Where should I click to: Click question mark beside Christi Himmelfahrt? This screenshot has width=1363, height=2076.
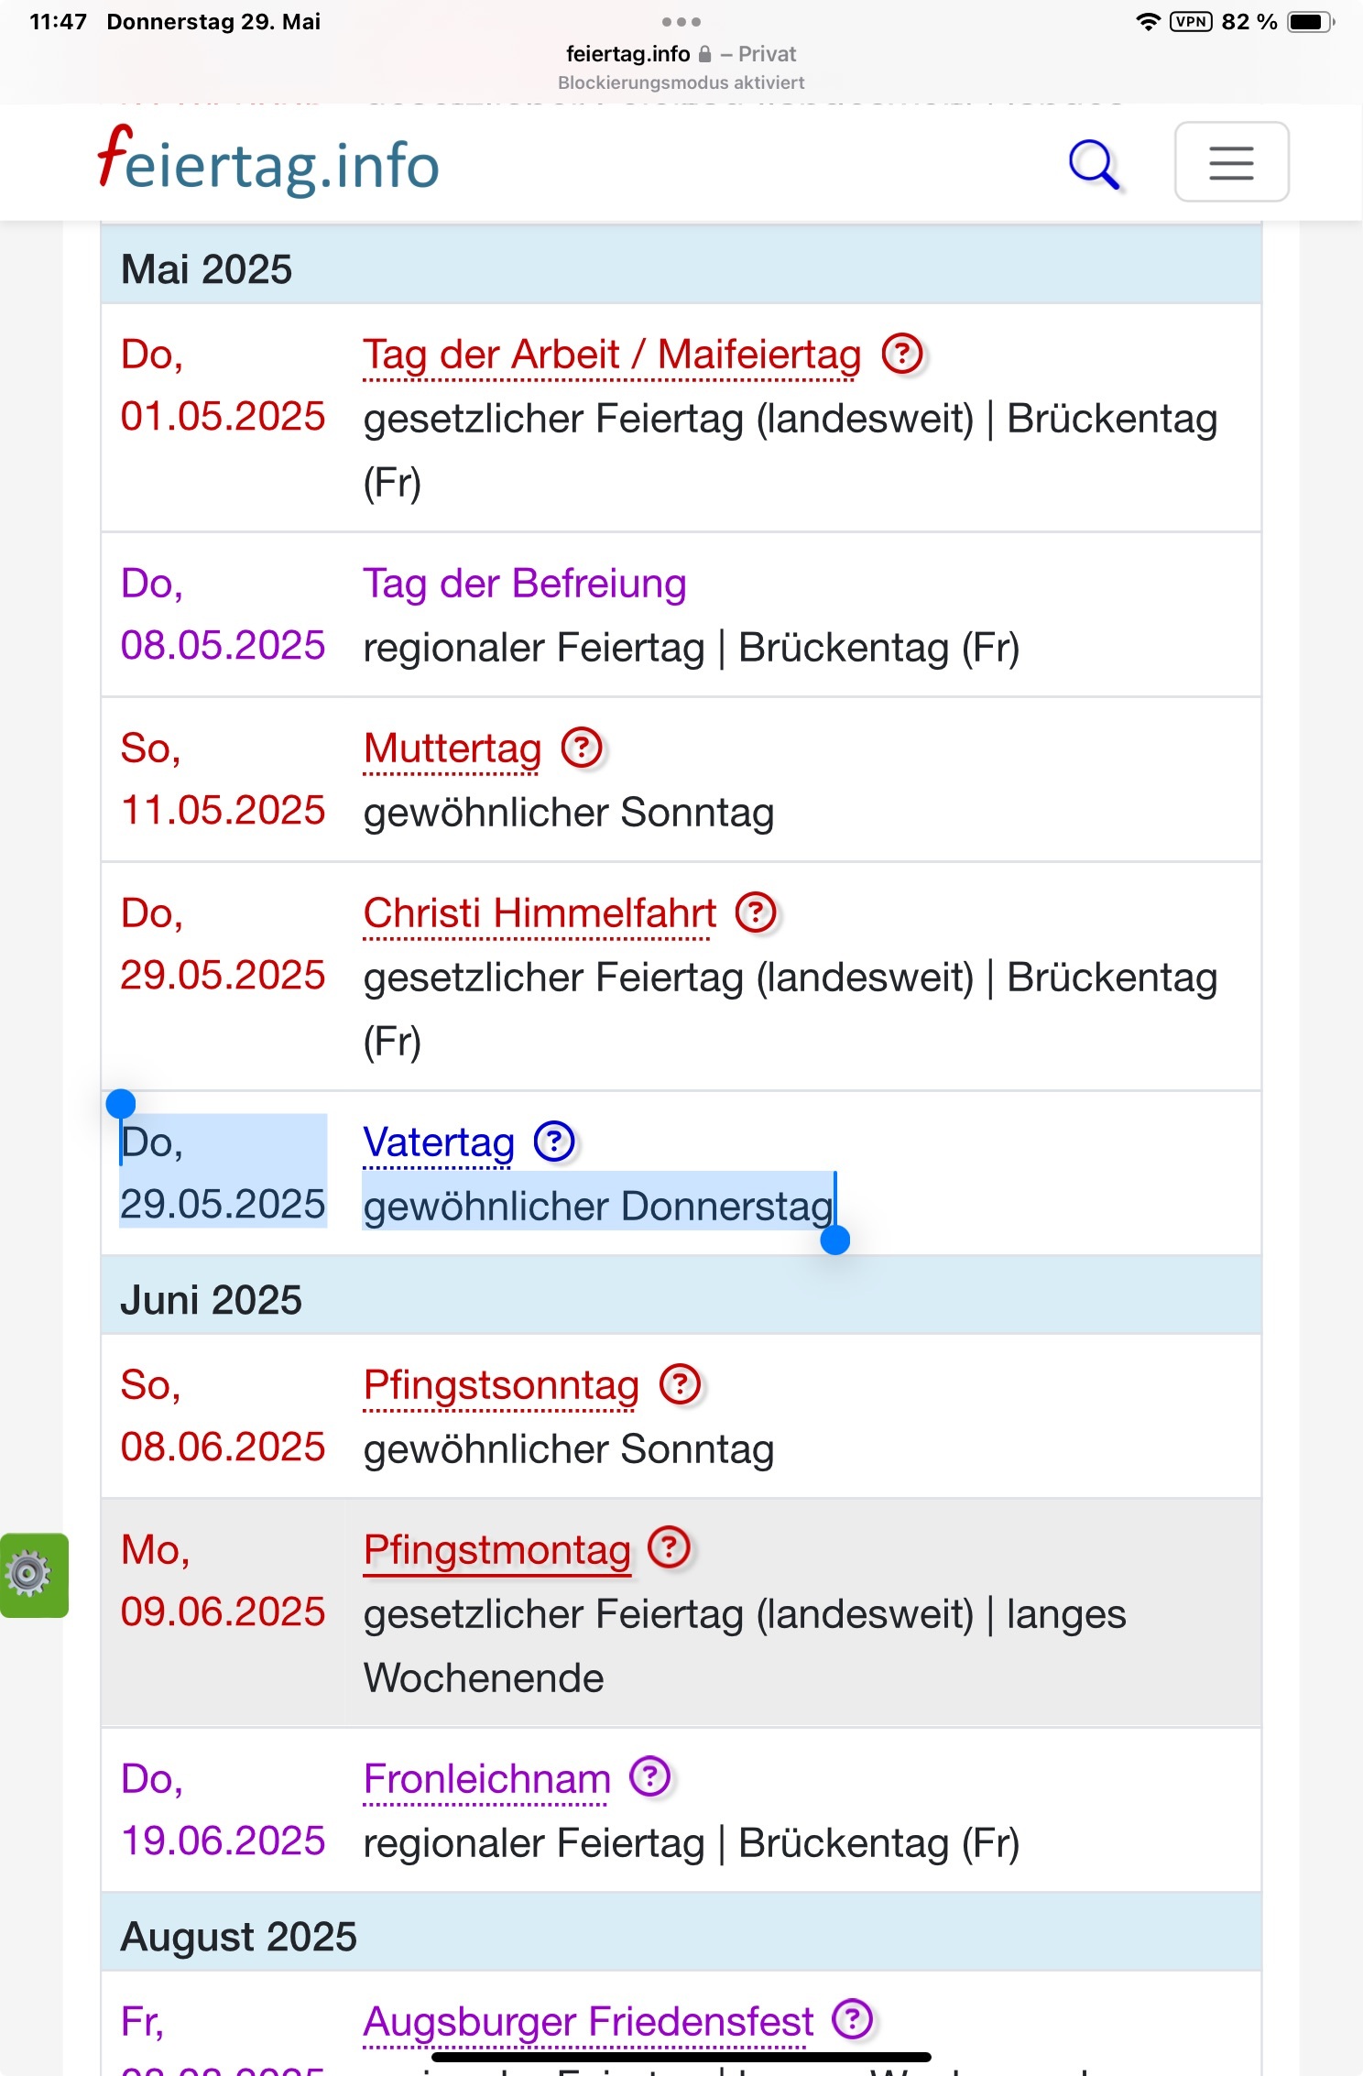(757, 913)
